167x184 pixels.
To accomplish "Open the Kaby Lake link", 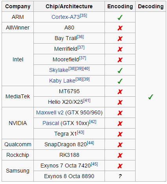I will (62, 81).
